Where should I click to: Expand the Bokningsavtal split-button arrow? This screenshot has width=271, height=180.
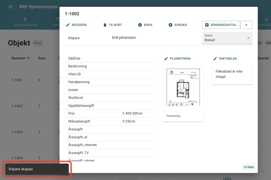246,25
